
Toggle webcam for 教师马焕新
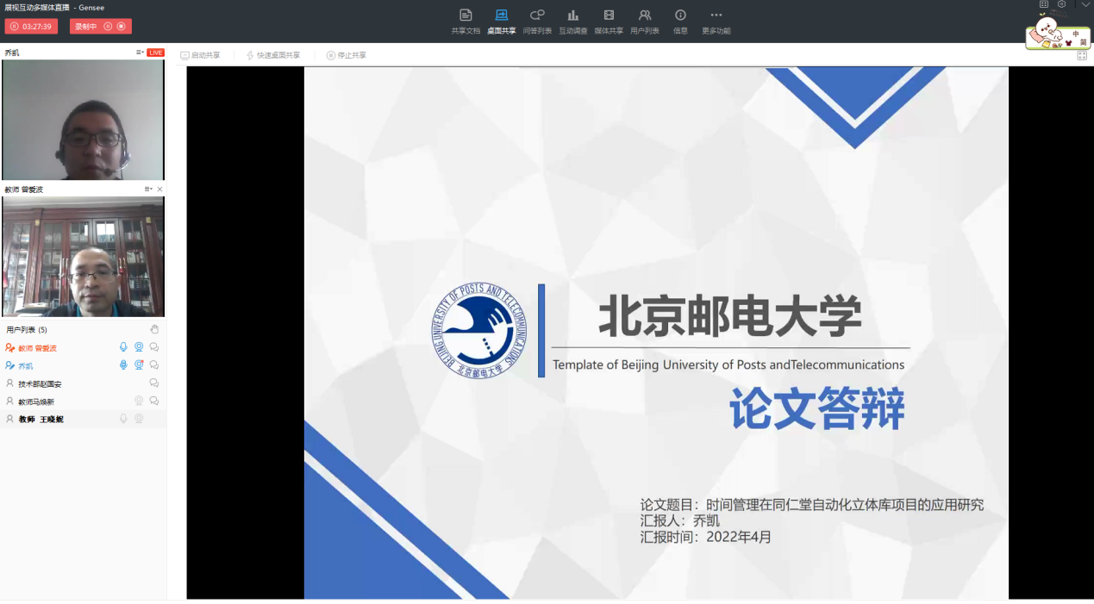coord(139,401)
